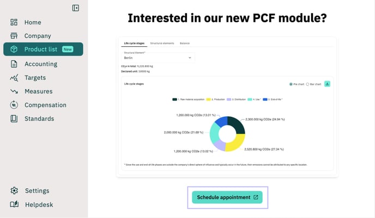Download the life cycle stages chart
375x218 pixels.
click(327, 84)
